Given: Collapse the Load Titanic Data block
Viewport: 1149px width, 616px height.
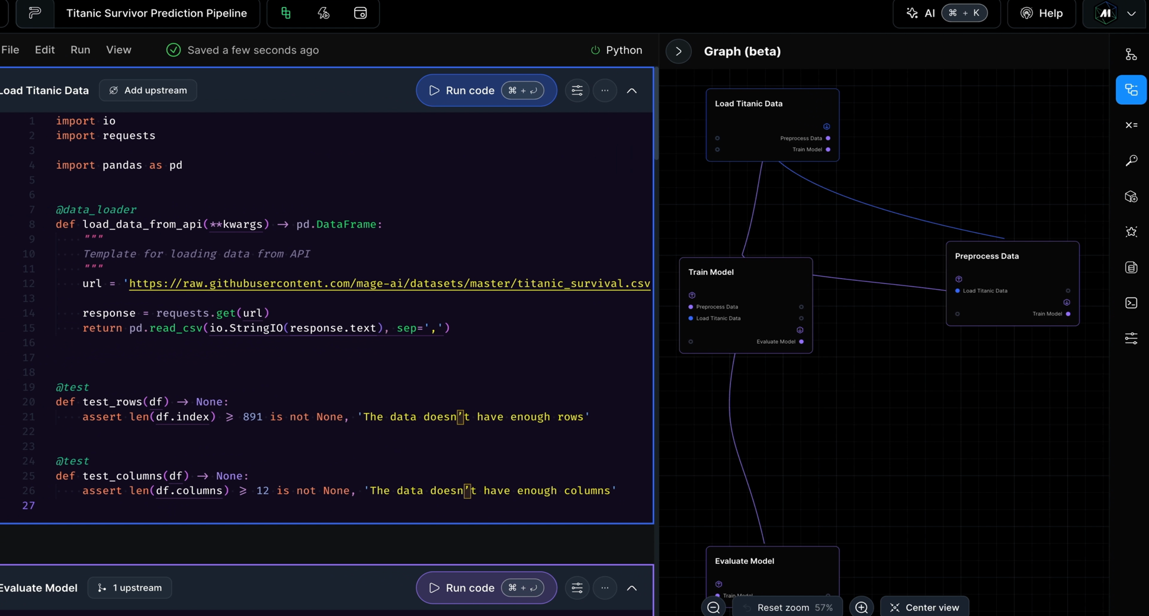Looking at the screenshot, I should pos(632,91).
